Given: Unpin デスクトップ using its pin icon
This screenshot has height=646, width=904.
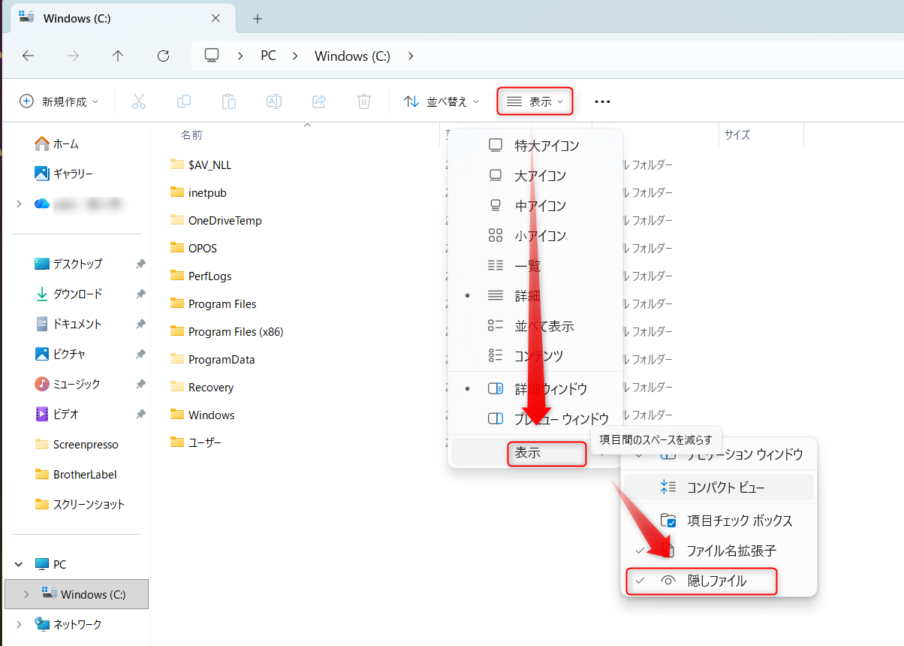Looking at the screenshot, I should pyautogui.click(x=140, y=264).
